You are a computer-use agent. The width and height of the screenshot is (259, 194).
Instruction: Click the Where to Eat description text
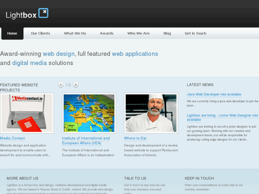pos(151,150)
